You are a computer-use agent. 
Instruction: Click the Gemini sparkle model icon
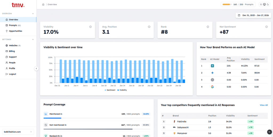point(212,73)
